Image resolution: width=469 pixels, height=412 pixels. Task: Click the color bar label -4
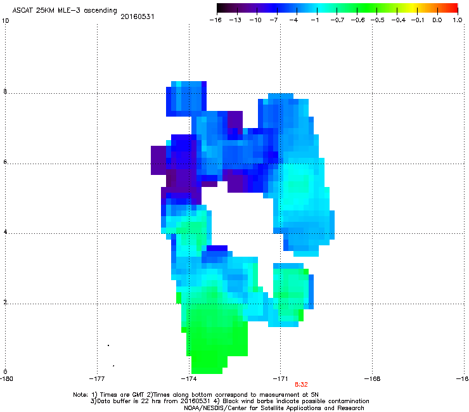click(293, 20)
